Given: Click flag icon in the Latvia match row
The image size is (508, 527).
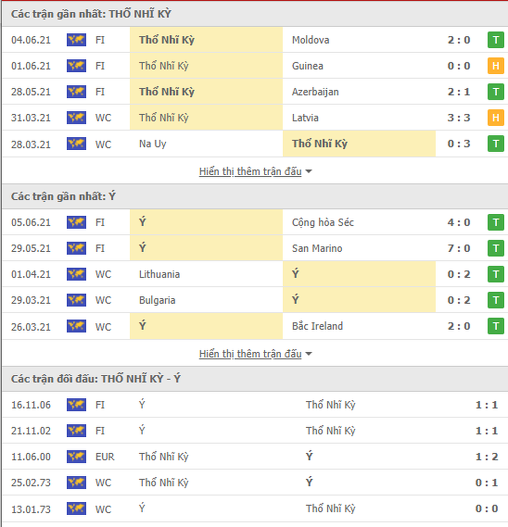Looking at the screenshot, I should tap(76, 117).
